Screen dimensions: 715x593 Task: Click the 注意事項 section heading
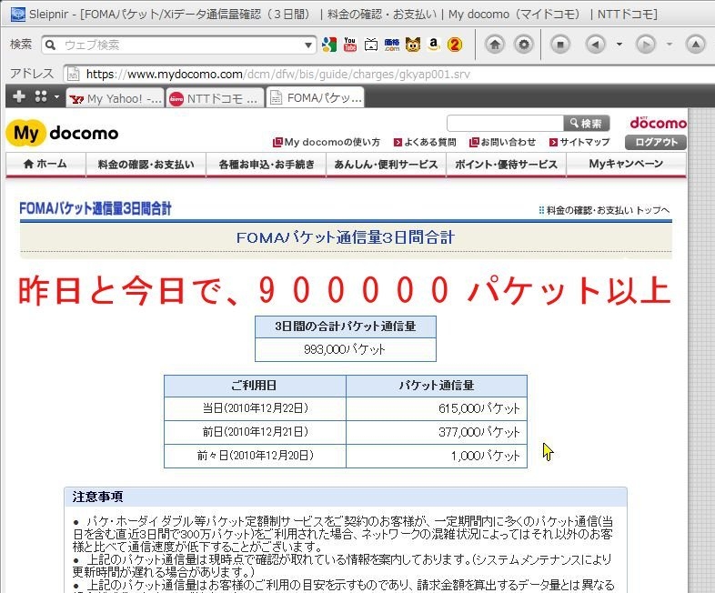[x=97, y=497]
